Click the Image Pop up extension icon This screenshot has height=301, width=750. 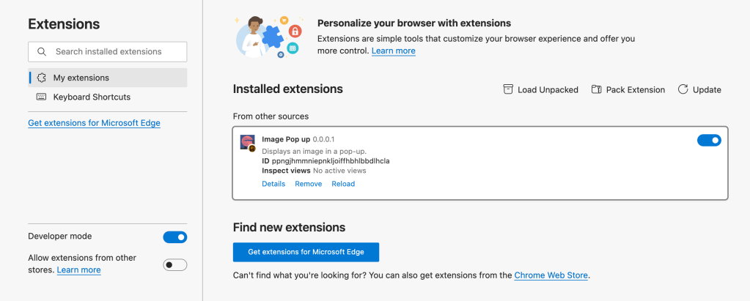[248, 142]
